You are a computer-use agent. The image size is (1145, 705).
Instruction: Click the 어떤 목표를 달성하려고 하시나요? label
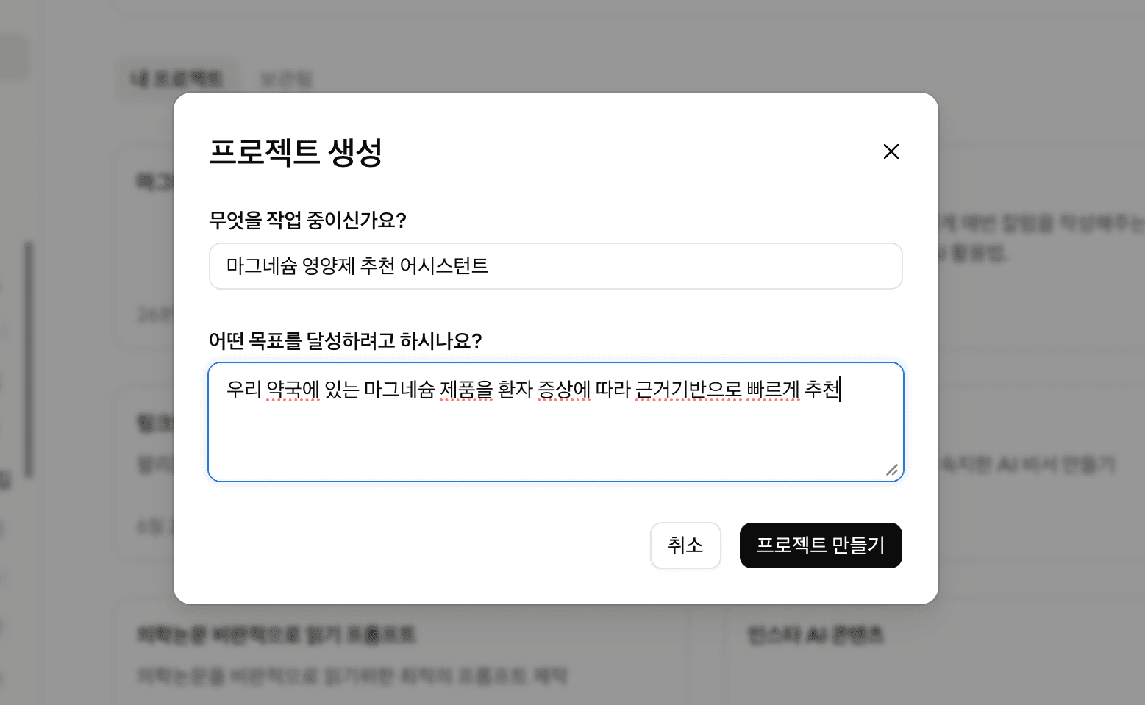345,341
